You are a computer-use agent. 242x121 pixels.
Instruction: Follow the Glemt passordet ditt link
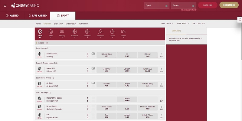click(x=189, y=10)
